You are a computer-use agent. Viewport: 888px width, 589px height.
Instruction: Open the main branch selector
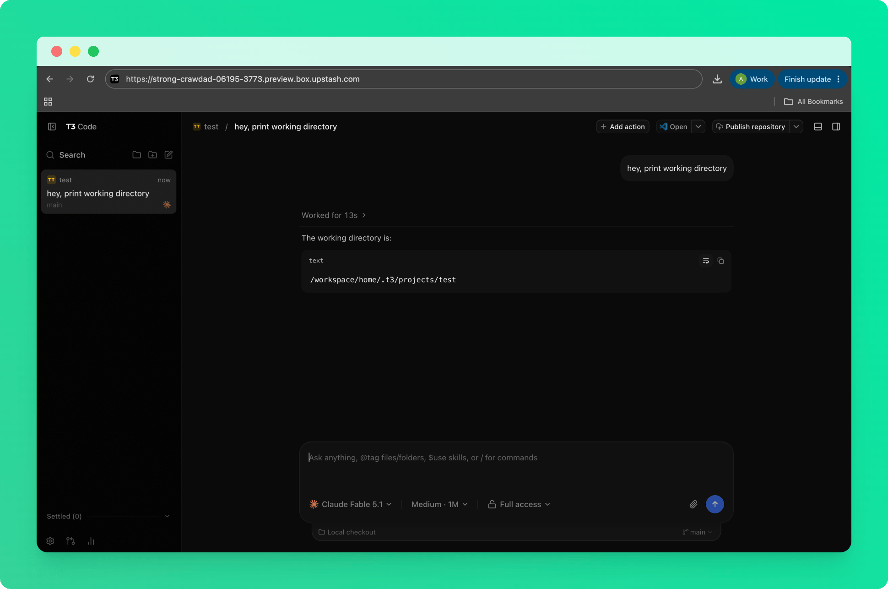pyautogui.click(x=697, y=532)
